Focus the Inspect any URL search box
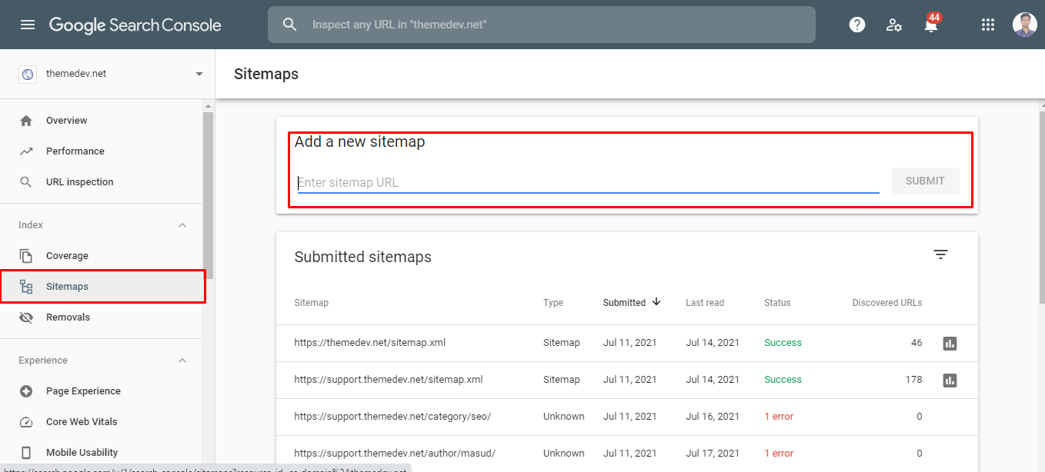This screenshot has height=472, width=1045. [x=541, y=25]
